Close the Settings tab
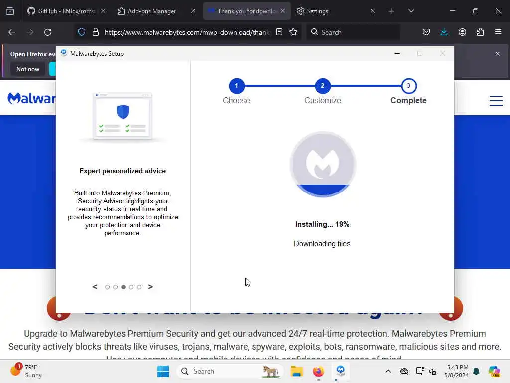The width and height of the screenshot is (510, 383). point(373,11)
